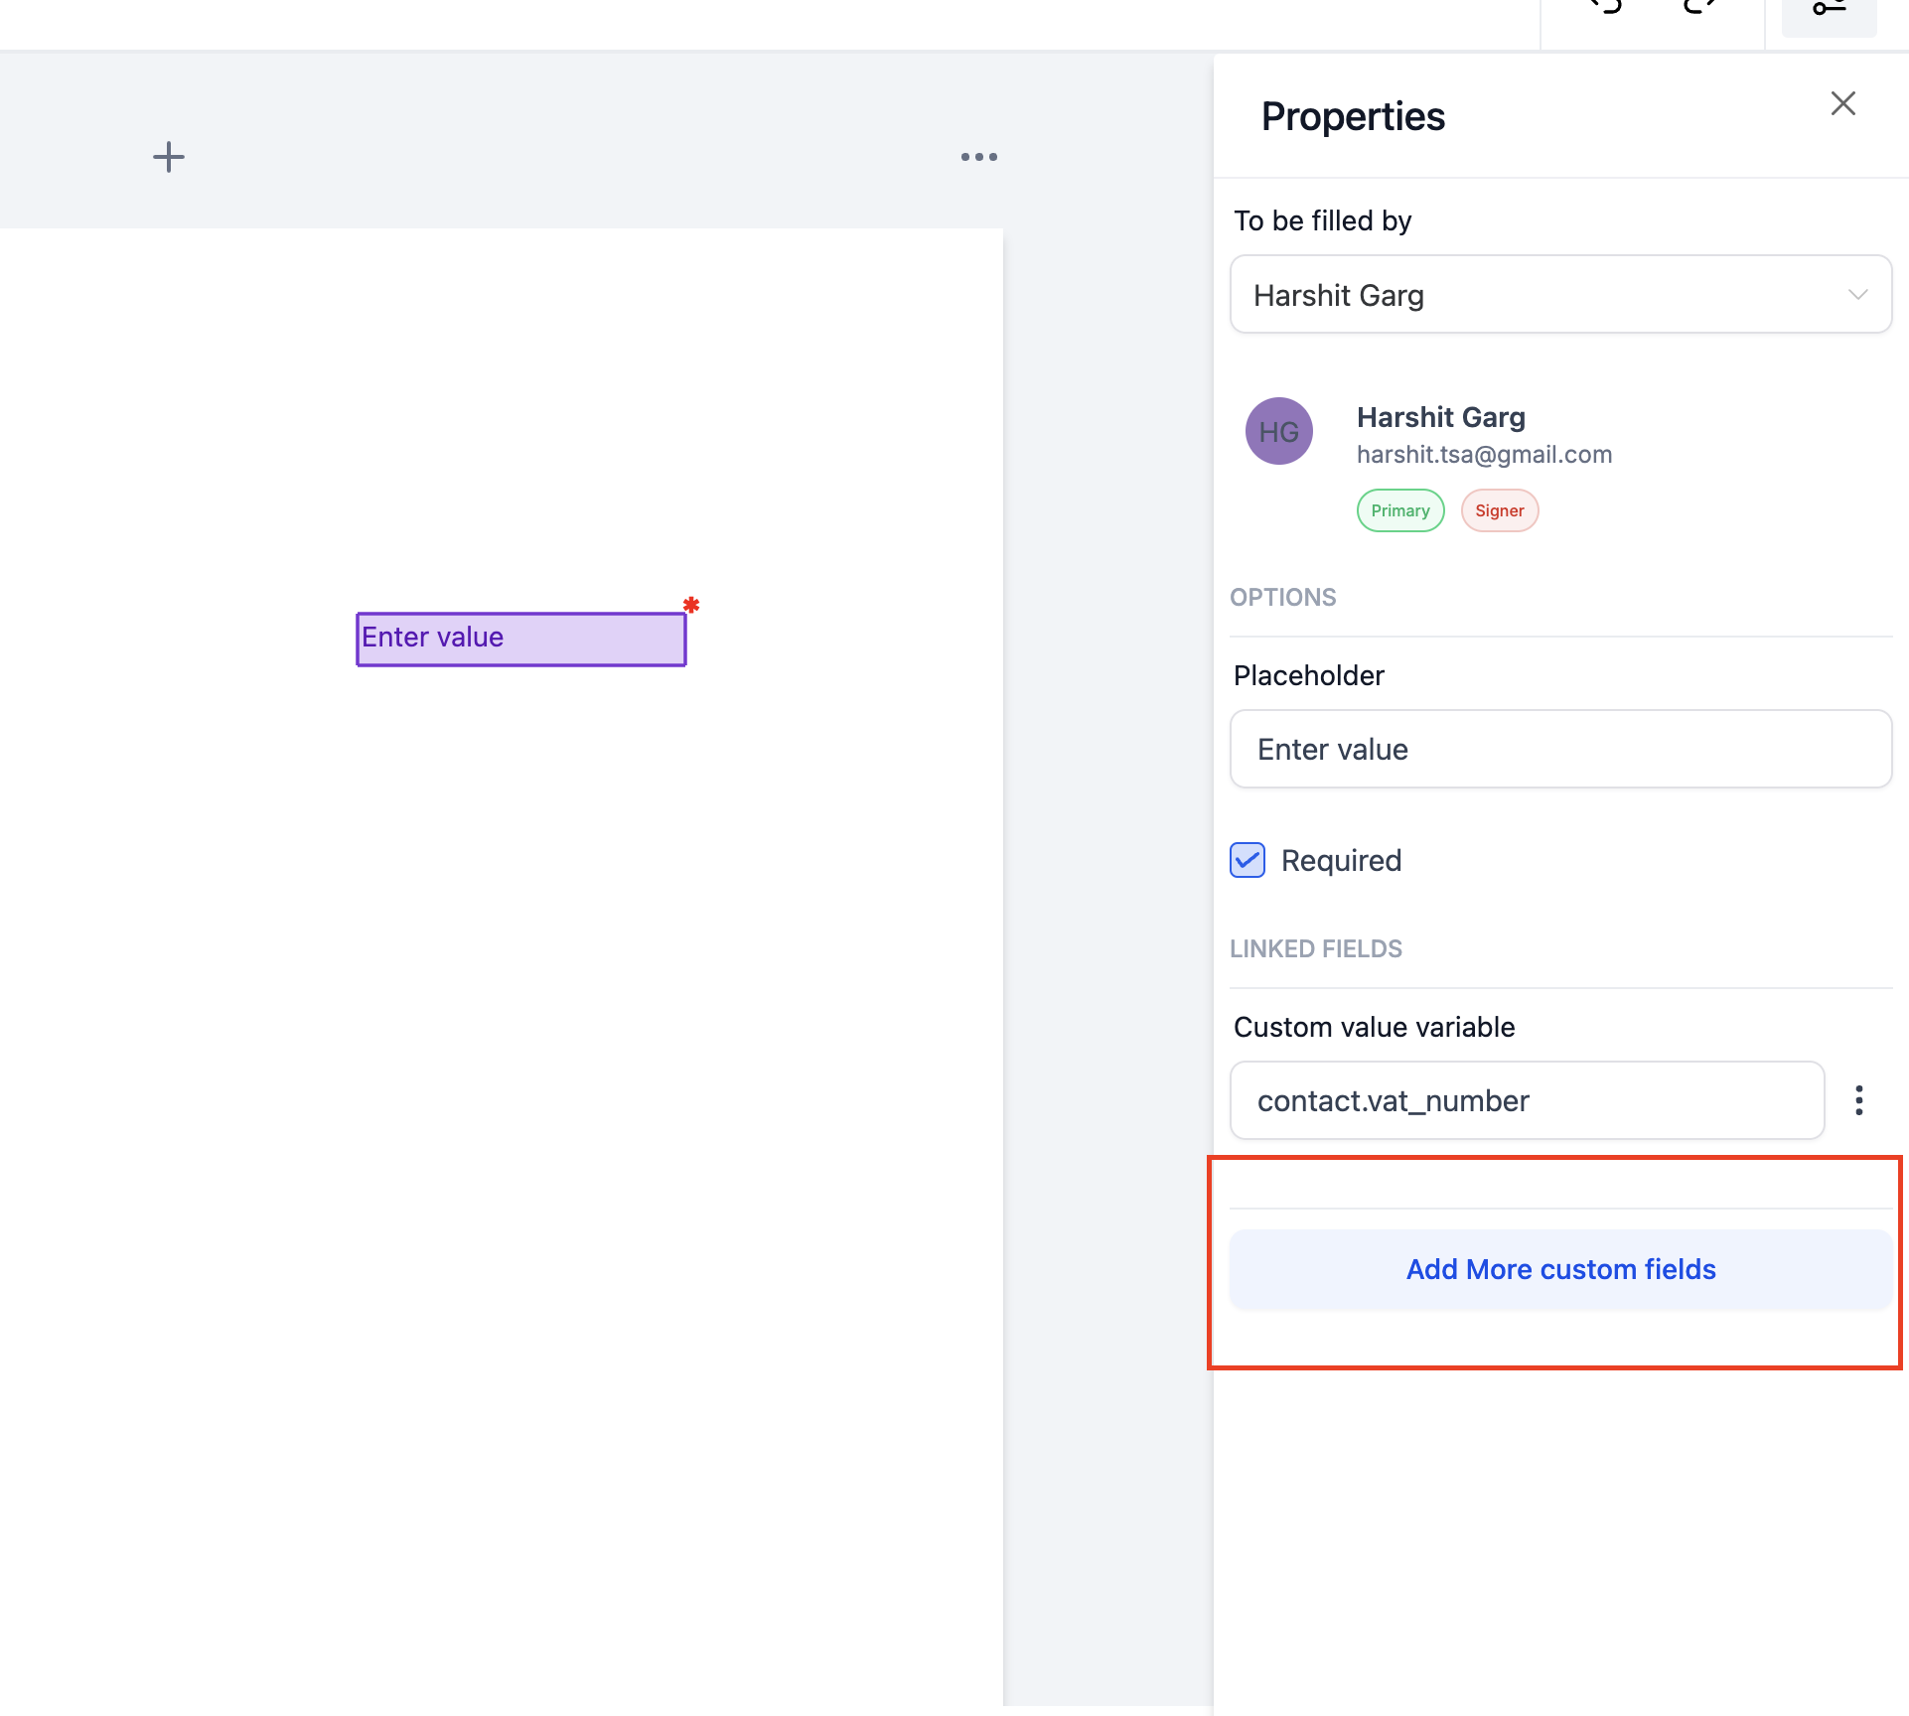
Task: Click into the Placeholder input field
Action: point(1559,749)
